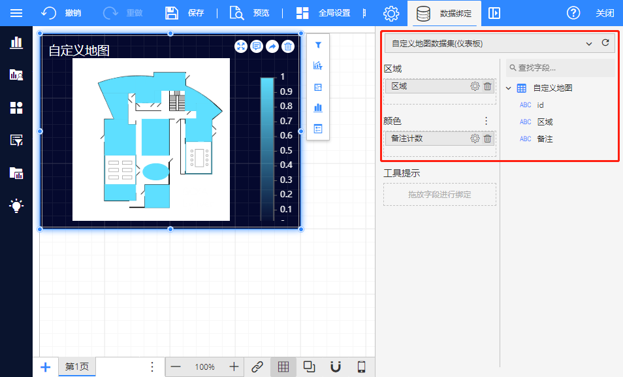
Task: Toggle the mobile phone layout view
Action: click(x=361, y=367)
